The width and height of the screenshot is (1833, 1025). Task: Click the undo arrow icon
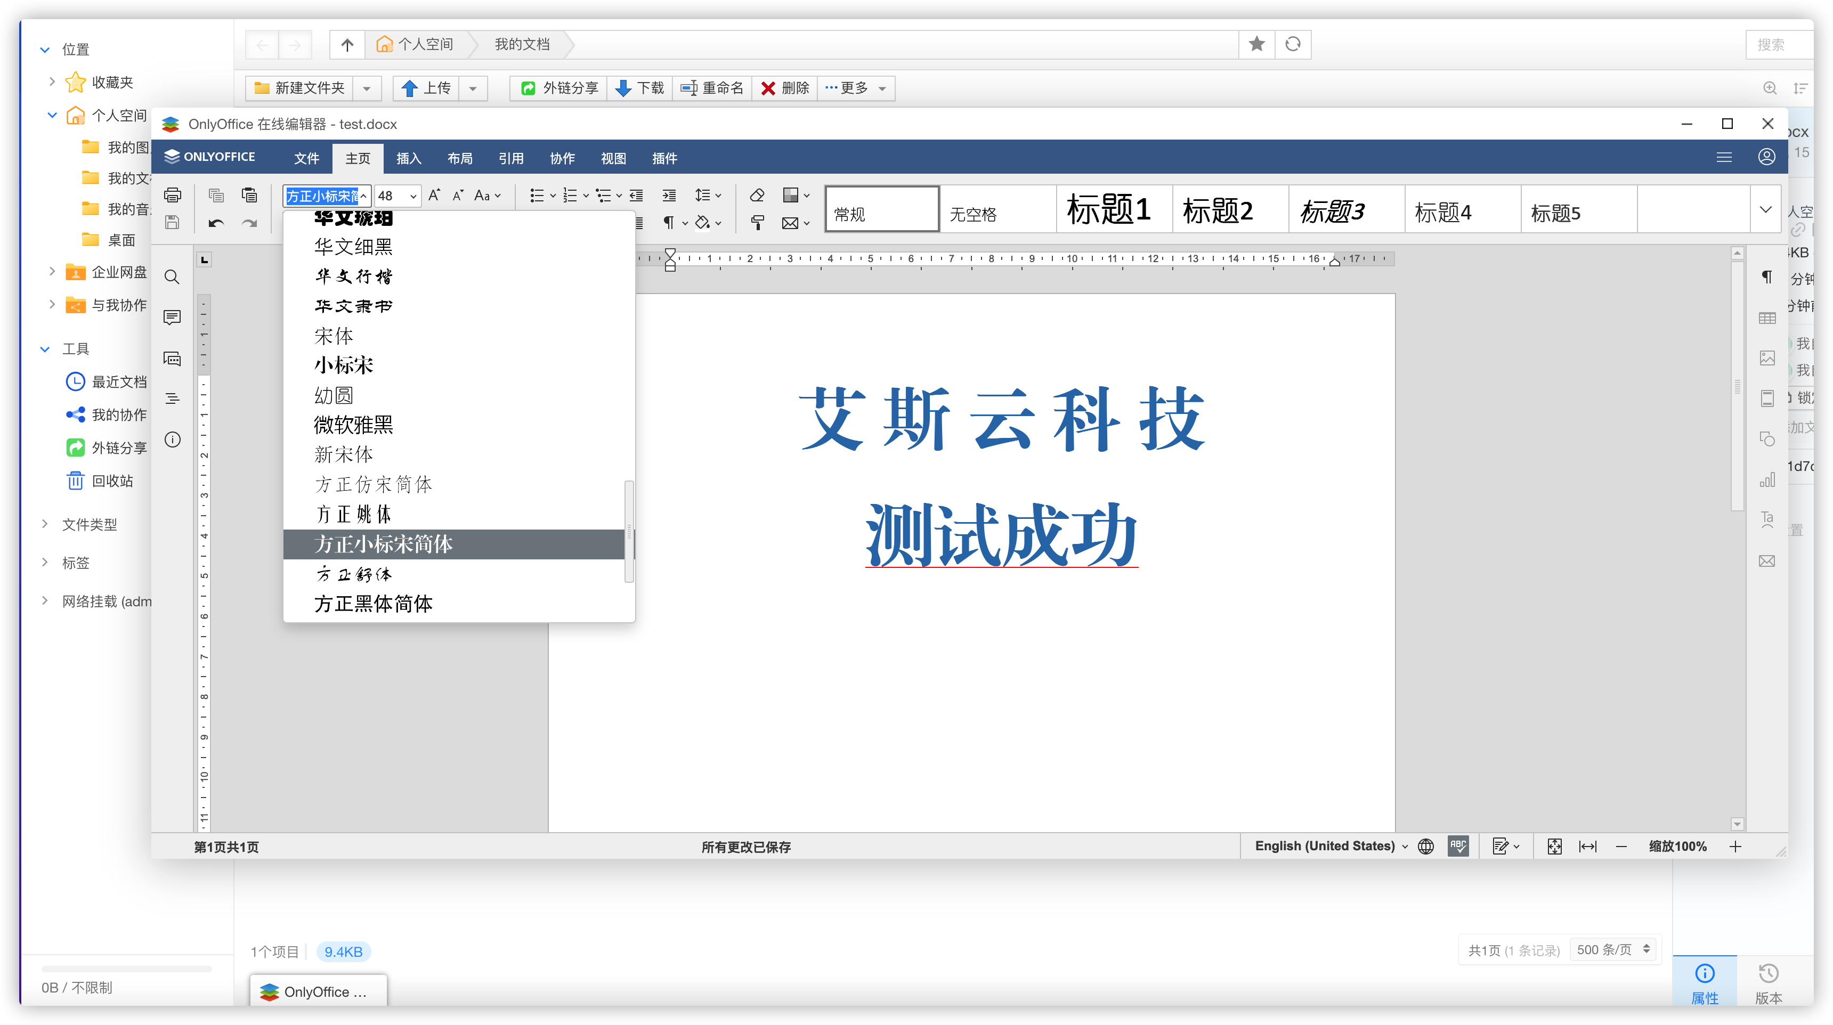tap(216, 223)
